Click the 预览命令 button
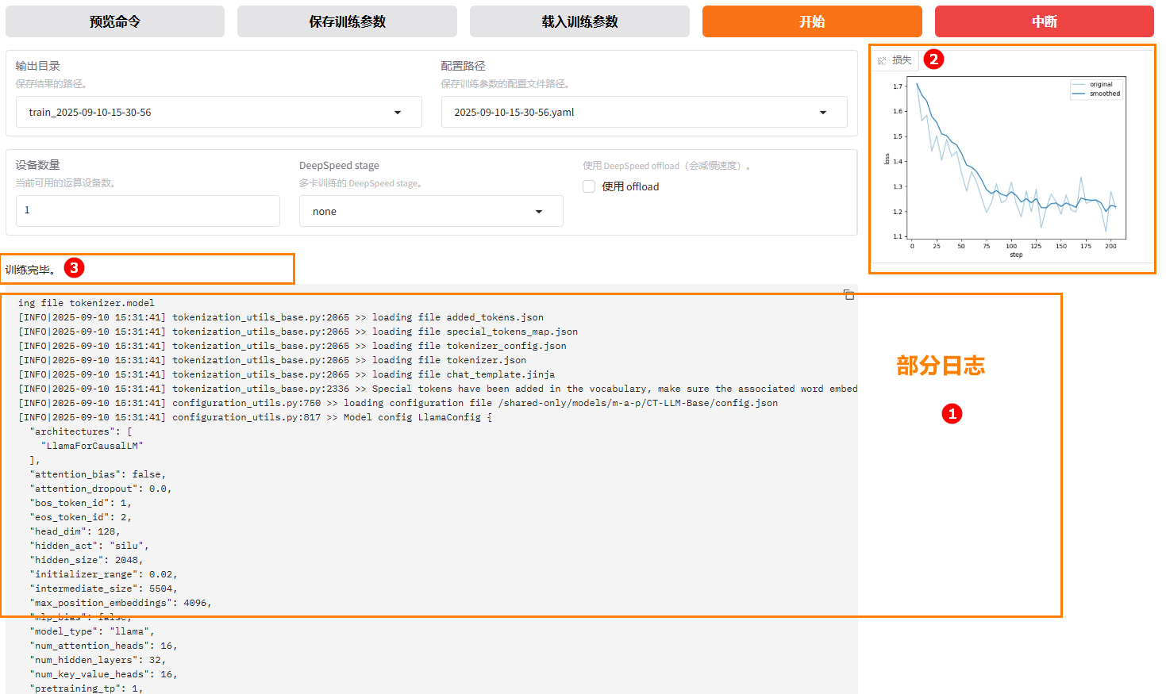This screenshot has height=694, width=1166. tap(115, 22)
